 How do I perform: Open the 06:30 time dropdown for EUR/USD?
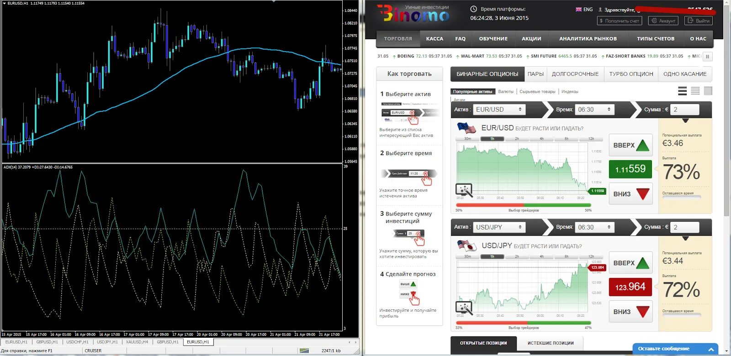pos(594,110)
